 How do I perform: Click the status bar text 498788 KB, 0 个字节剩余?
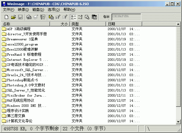point(31,128)
